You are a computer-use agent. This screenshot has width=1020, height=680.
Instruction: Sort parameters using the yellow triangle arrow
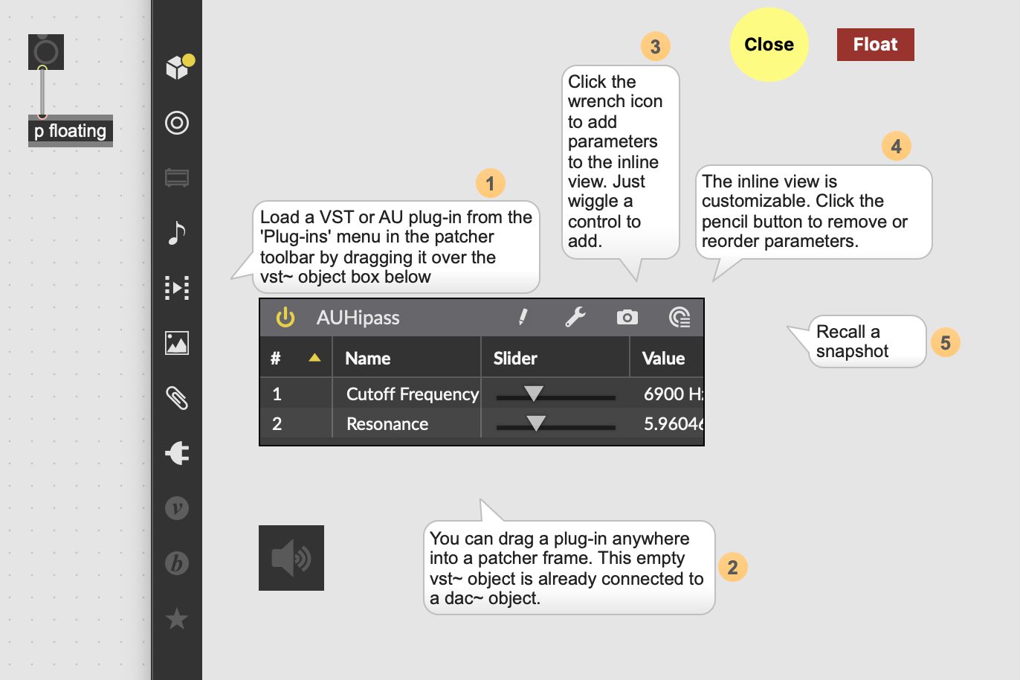point(314,358)
